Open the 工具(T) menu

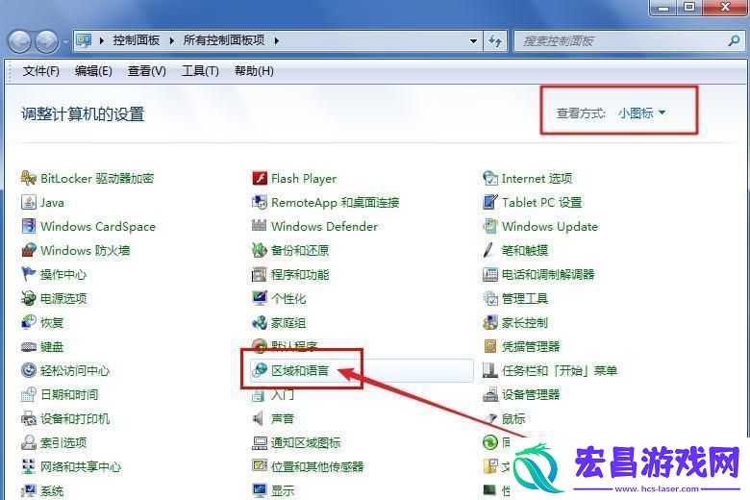200,71
